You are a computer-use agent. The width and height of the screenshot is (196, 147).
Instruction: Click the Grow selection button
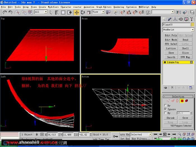coord(185,118)
